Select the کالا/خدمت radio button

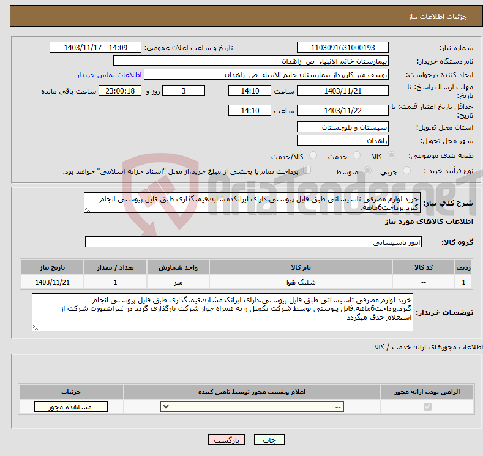coord(313,155)
